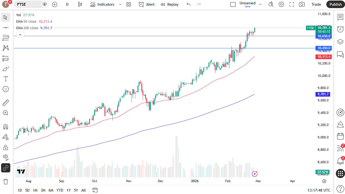Image resolution: width=345 pixels, height=194 pixels.
Task: Select the ruler measure tool
Action: (x=5, y=103)
